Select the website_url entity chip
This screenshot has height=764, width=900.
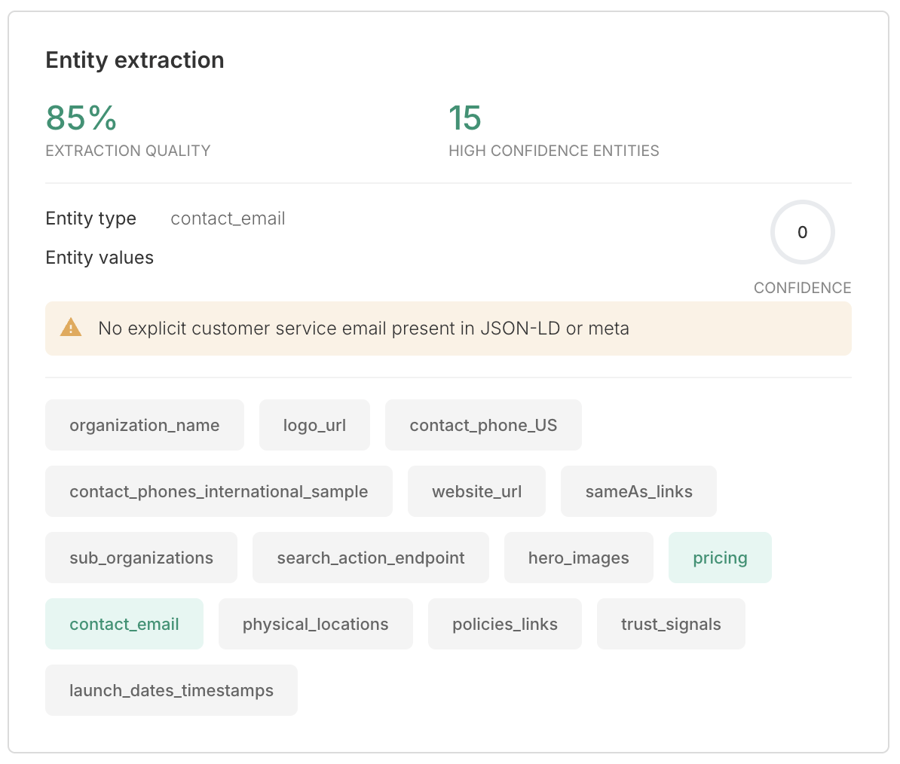[x=476, y=491]
